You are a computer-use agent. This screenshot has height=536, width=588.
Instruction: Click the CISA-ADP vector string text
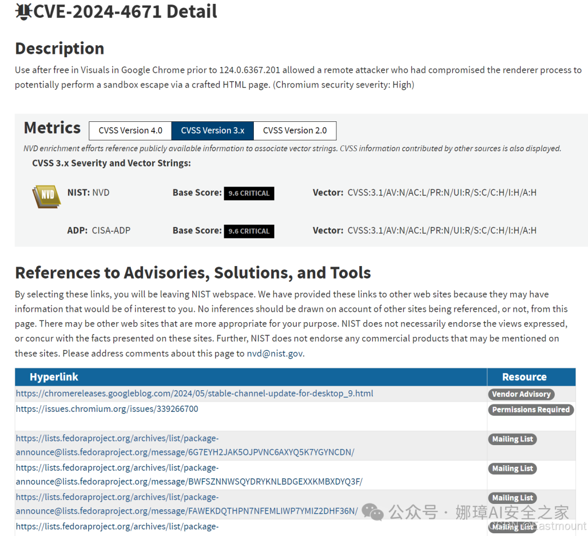click(x=442, y=231)
